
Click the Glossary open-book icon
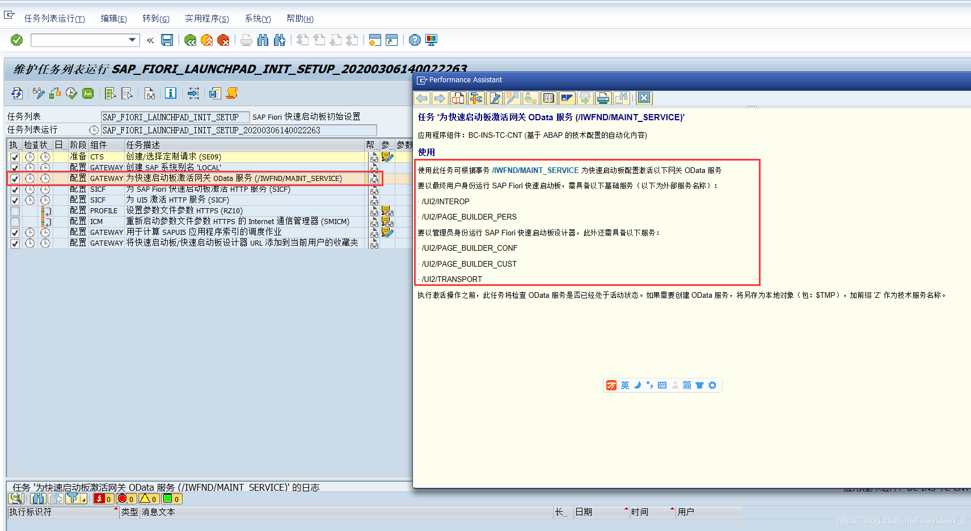(549, 98)
